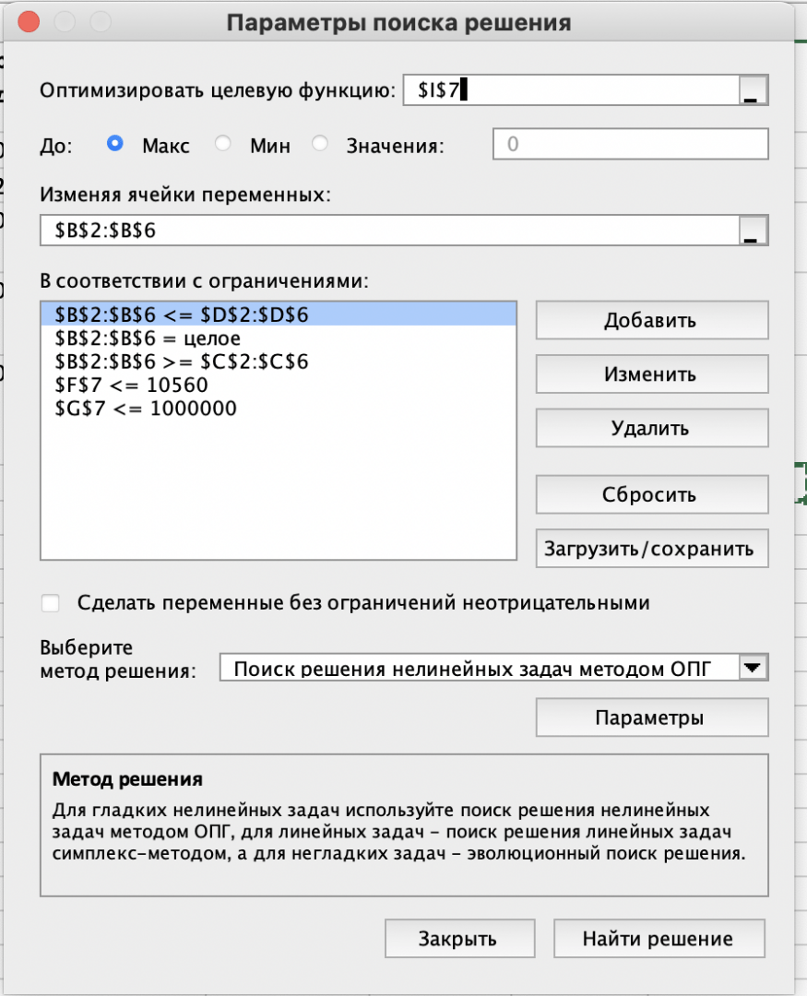Click Изменить to edit selected constraint
Viewport: 807px width, 996px height.
[652, 374]
